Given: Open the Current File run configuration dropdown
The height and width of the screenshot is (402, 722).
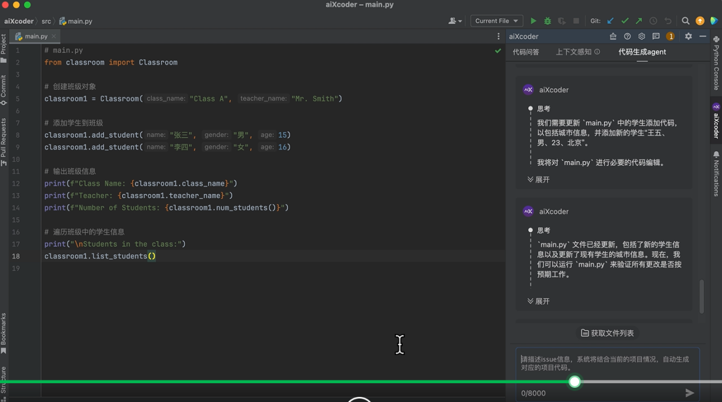Looking at the screenshot, I should 496,21.
